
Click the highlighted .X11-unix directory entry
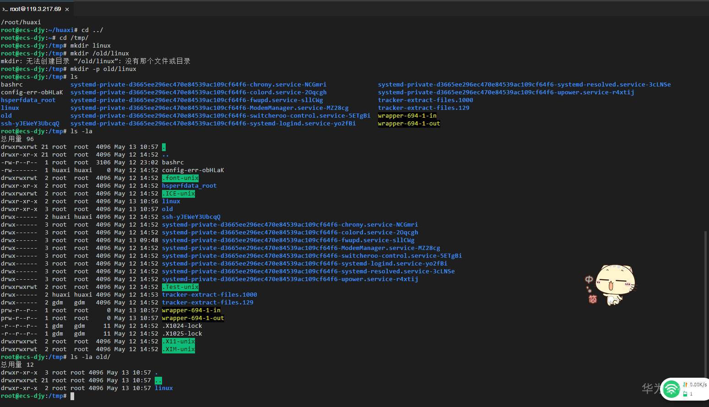(179, 342)
